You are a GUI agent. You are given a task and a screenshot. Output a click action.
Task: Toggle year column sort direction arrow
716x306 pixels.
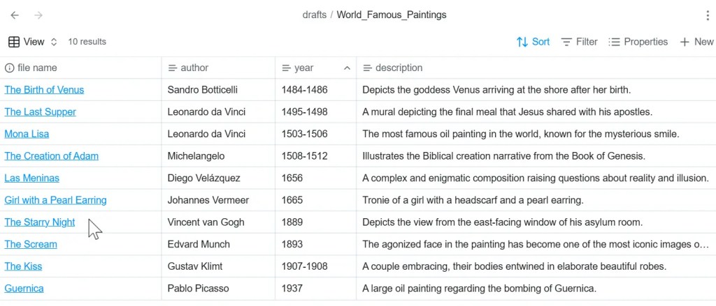[x=347, y=68]
